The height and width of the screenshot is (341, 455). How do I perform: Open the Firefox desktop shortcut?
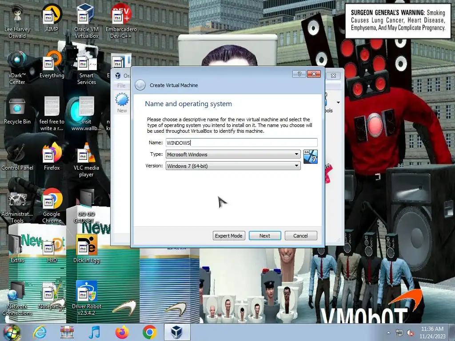point(52,157)
